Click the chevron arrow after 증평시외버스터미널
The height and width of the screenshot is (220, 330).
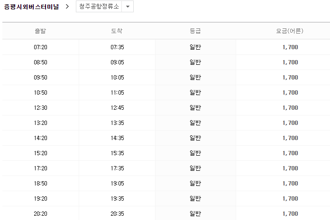[67, 7]
